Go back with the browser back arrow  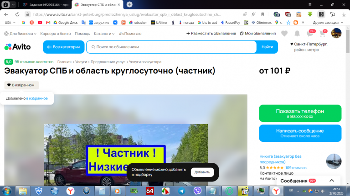(x=6, y=14)
